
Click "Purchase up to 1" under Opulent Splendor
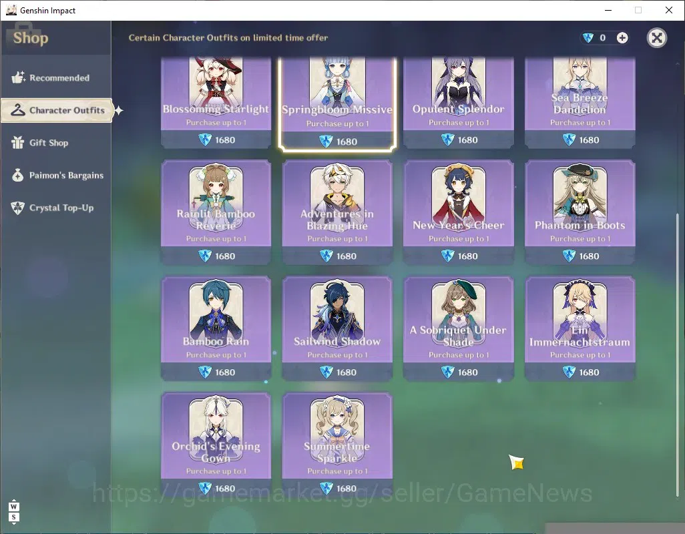pos(459,123)
